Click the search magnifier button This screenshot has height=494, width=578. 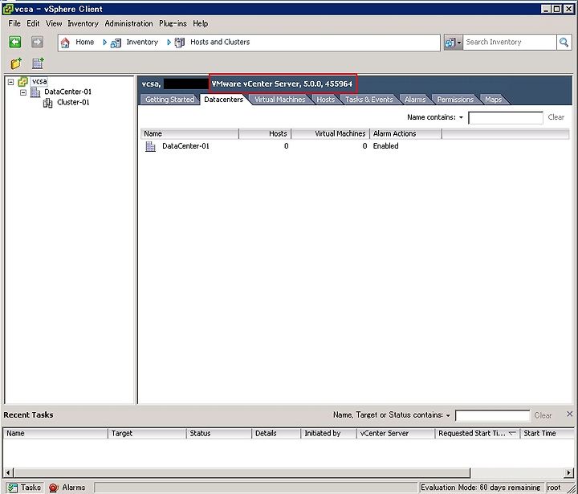click(x=564, y=42)
